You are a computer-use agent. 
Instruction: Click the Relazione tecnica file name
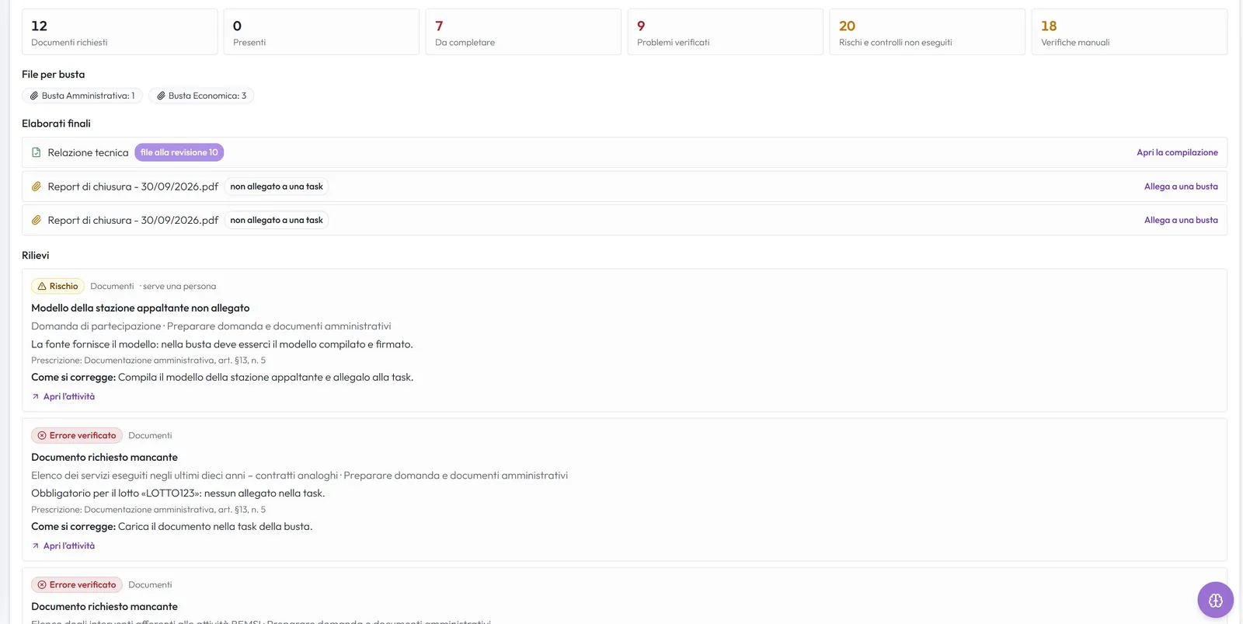coord(88,152)
